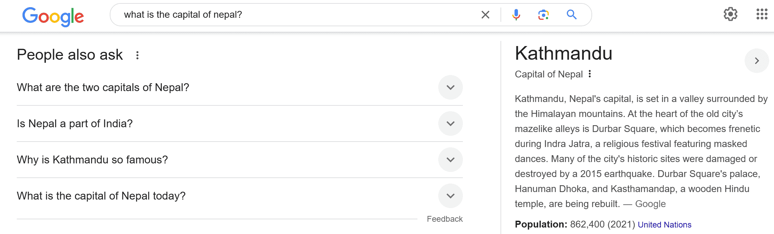The image size is (774, 234).
Task: Open the Capital of Nepal more options menu
Action: click(590, 74)
